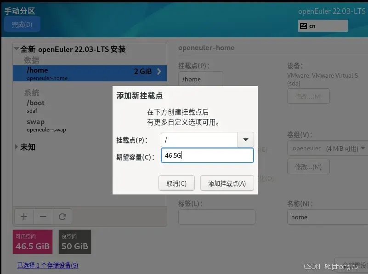Open the cn keyboard layout indicator
The height and width of the screenshot is (274, 368).
pos(323,26)
